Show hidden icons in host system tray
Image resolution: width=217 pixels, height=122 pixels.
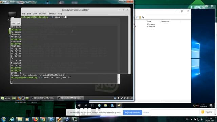pos(191,119)
